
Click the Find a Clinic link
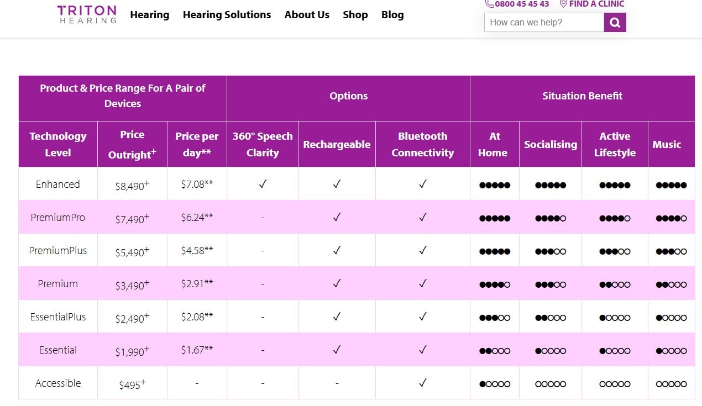596,4
